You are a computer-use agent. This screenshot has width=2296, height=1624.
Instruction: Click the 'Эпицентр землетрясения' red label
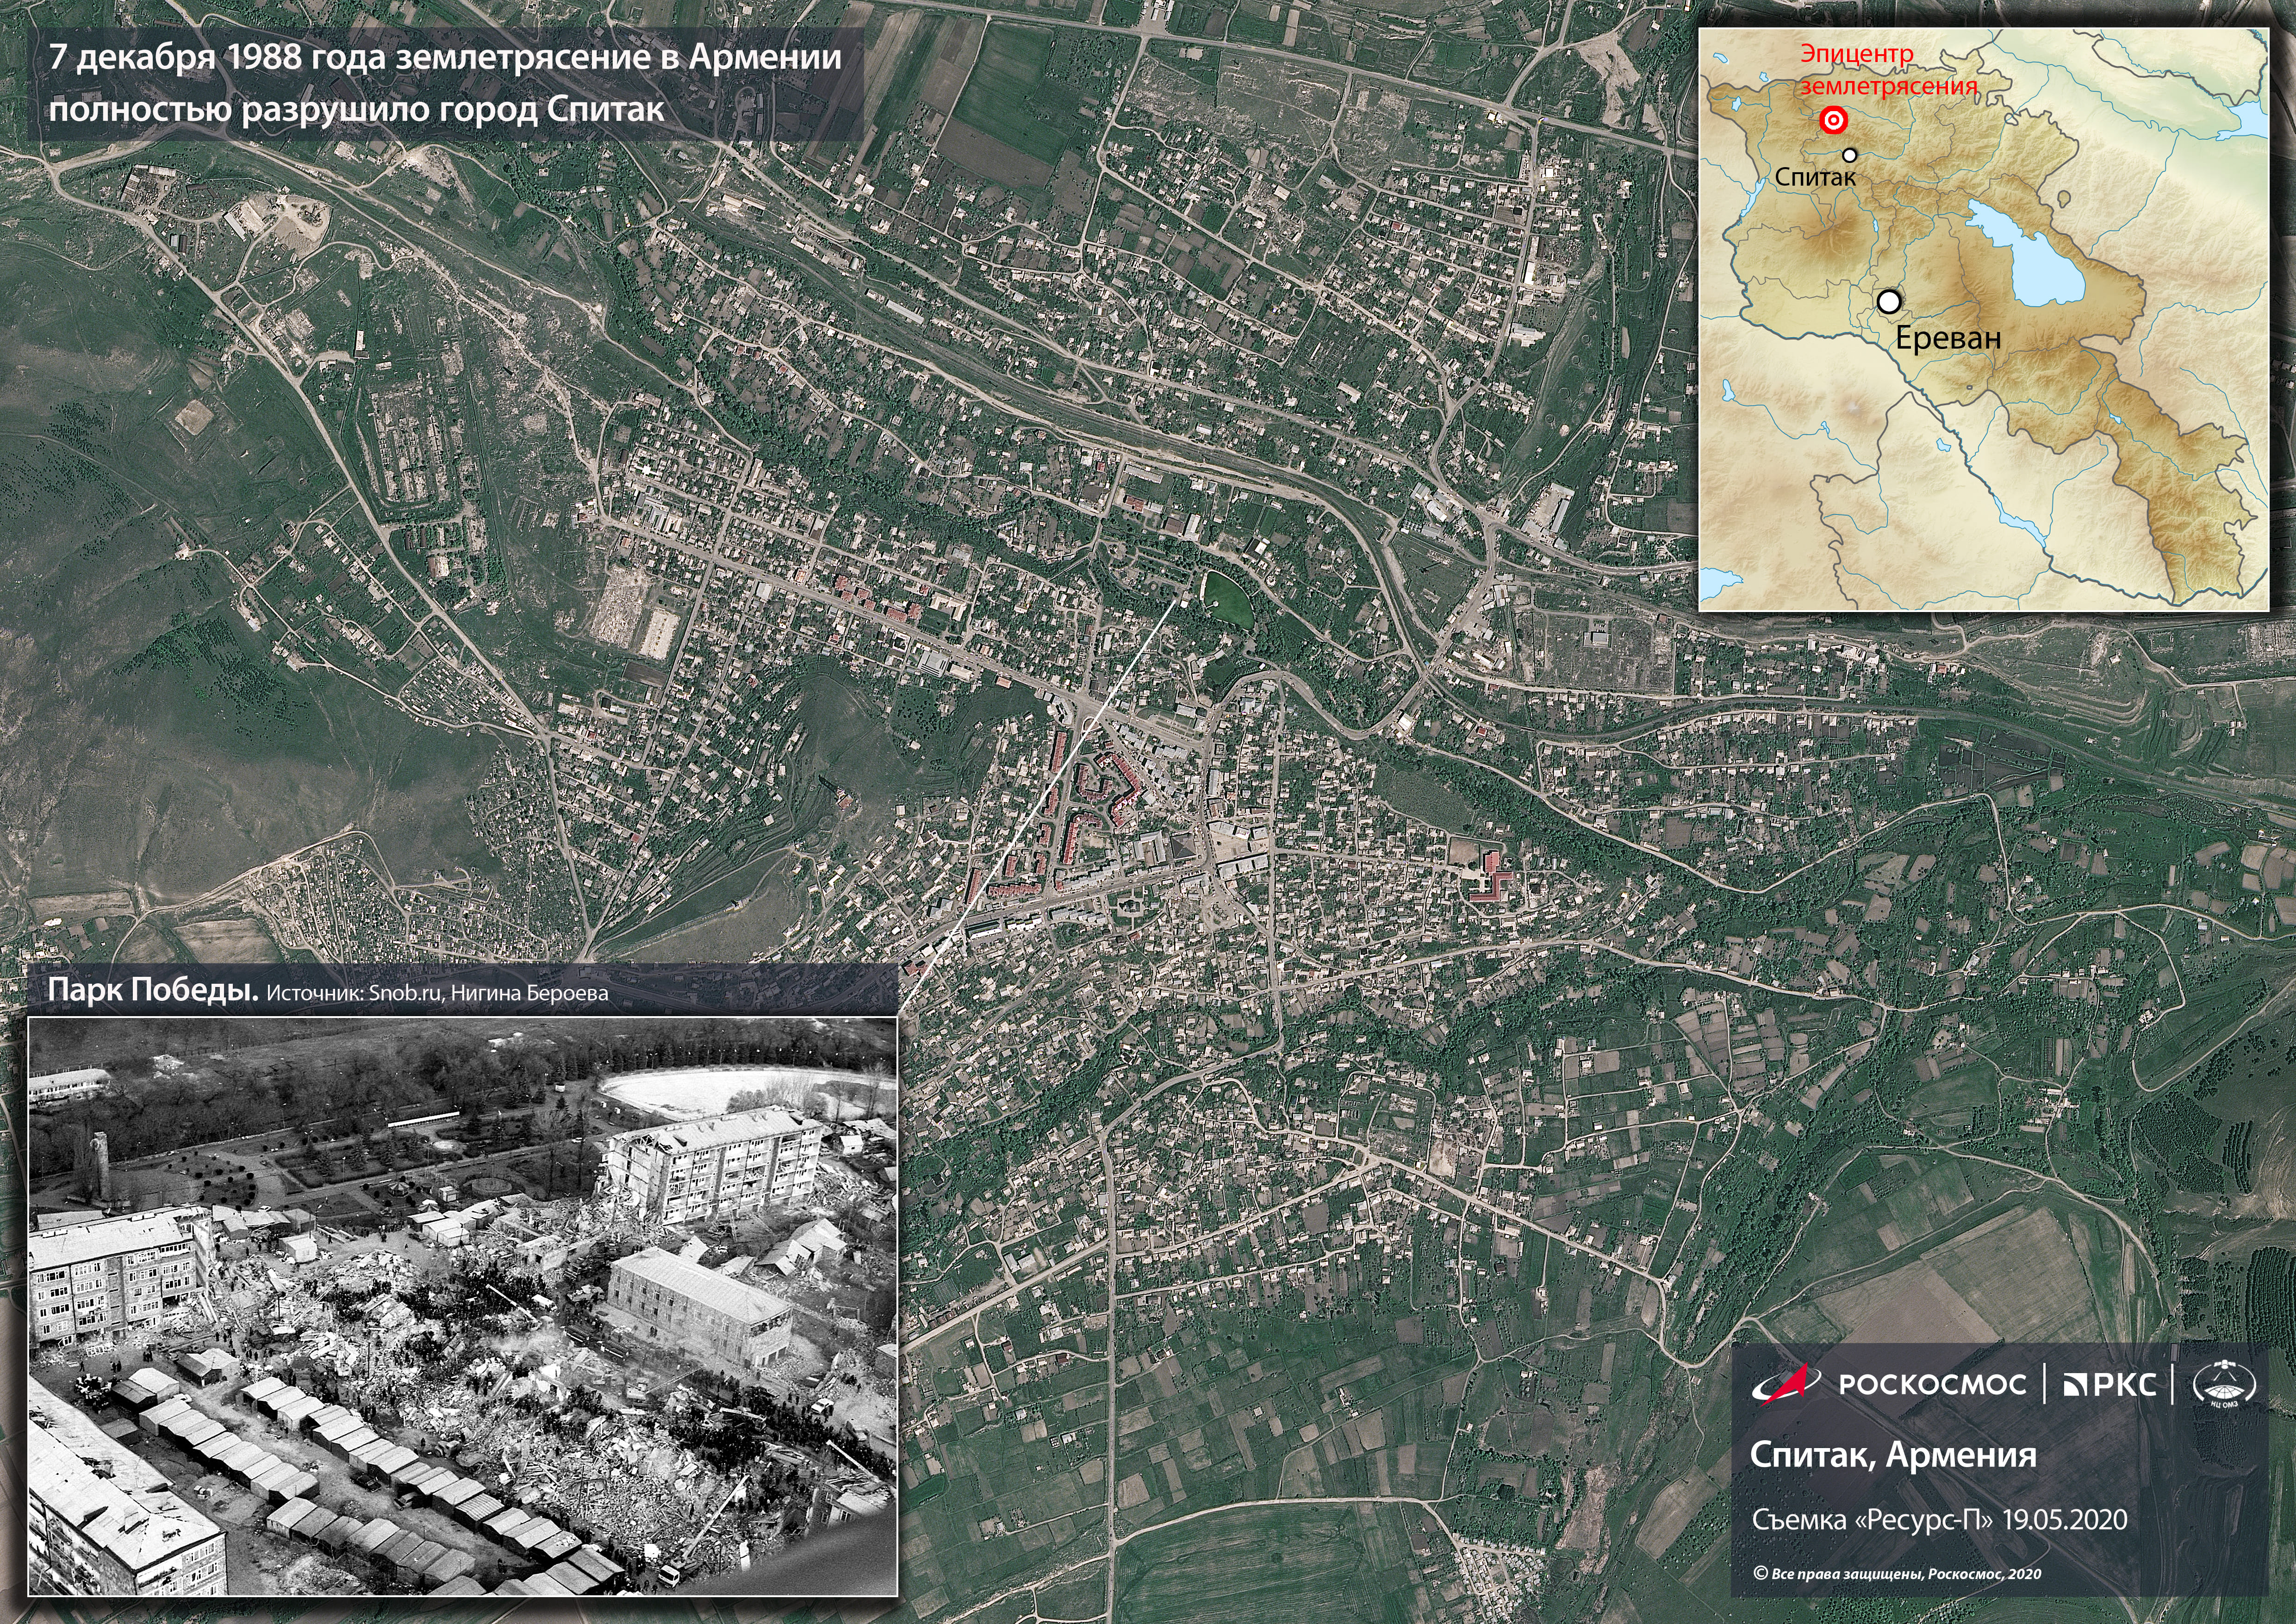(1889, 70)
